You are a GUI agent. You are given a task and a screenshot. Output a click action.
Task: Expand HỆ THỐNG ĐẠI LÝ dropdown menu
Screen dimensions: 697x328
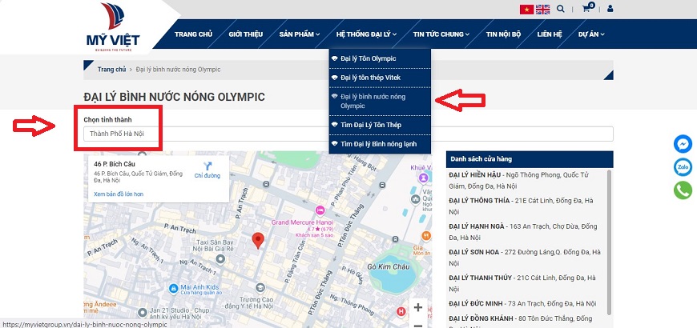(366, 34)
